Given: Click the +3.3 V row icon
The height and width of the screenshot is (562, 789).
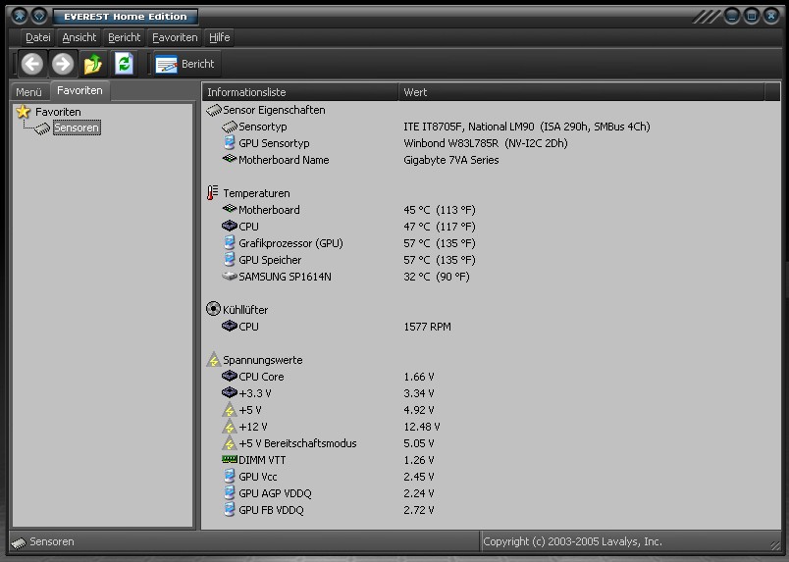Looking at the screenshot, I should [230, 392].
